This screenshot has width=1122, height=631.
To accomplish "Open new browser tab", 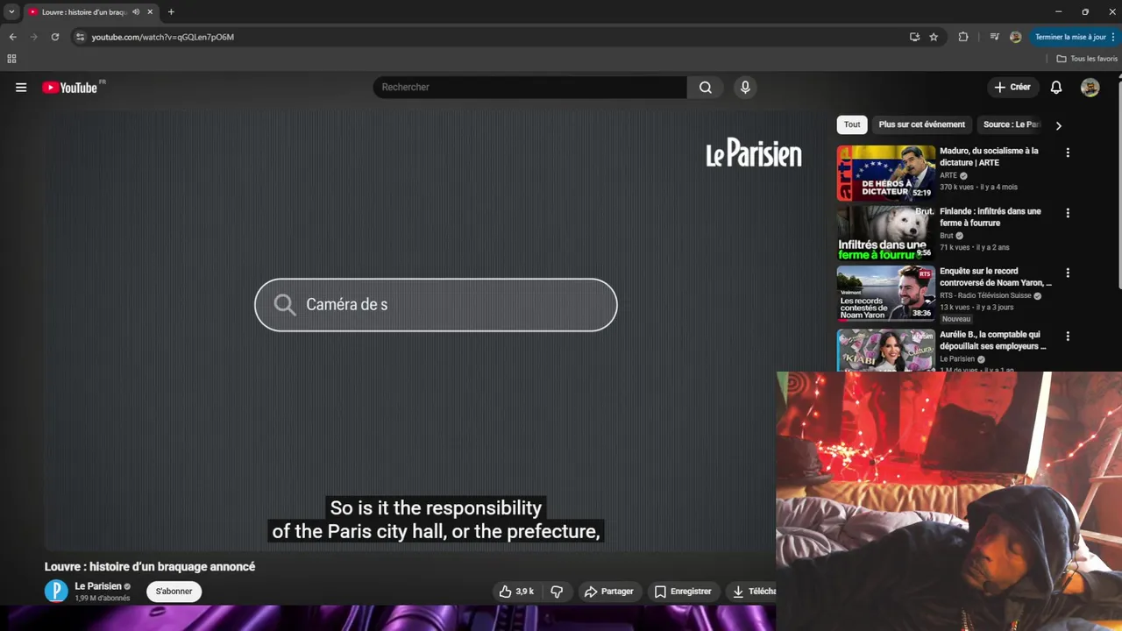I will (171, 12).
